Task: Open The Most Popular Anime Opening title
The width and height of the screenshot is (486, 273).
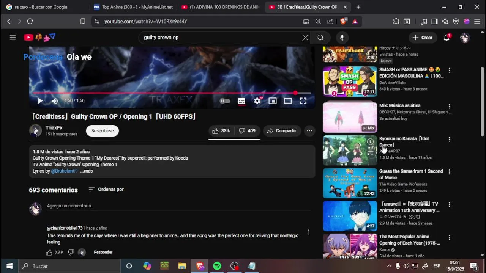Action: pos(410,240)
